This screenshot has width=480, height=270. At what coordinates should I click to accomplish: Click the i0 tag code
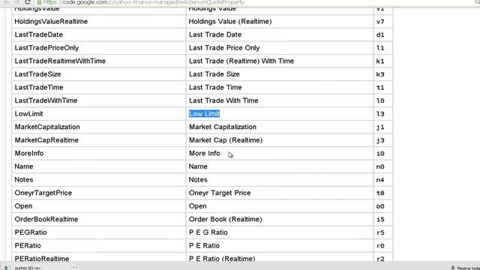[x=380, y=153]
